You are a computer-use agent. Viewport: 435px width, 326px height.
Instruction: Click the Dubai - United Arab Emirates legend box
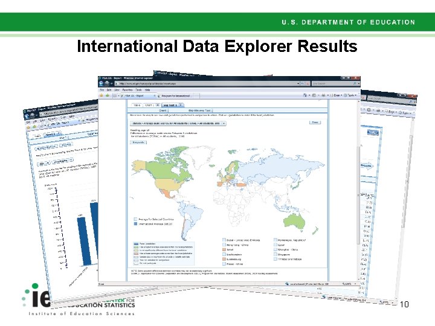(x=224, y=240)
